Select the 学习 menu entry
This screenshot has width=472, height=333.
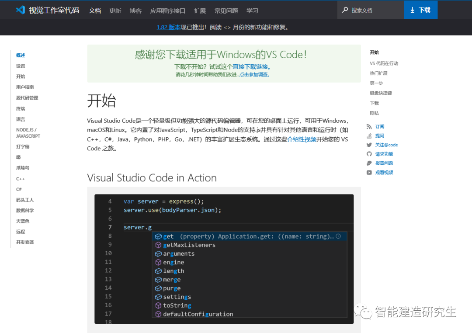tap(252, 10)
